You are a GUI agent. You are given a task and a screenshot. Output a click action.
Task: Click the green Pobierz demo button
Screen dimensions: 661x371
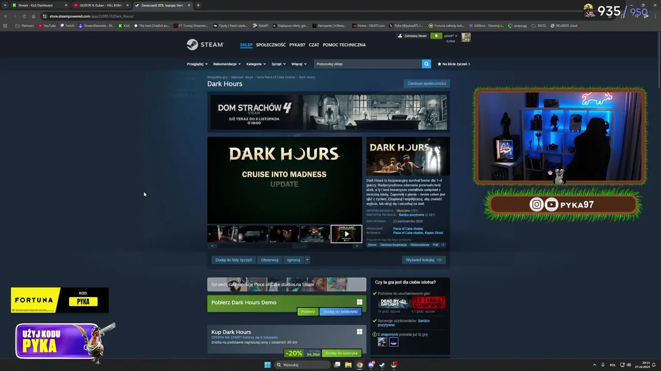coord(308,312)
